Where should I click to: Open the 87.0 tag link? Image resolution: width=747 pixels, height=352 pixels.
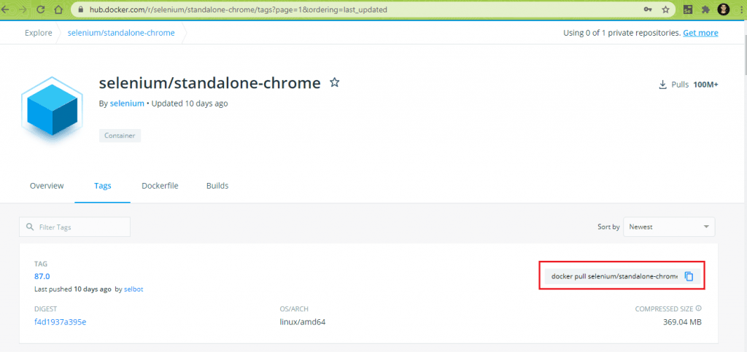42,276
